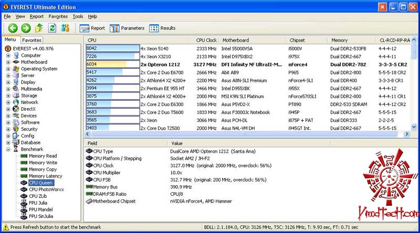Screen dimensions: 420x233
Task: Click the users icon in toolbar
Action: point(65,28)
